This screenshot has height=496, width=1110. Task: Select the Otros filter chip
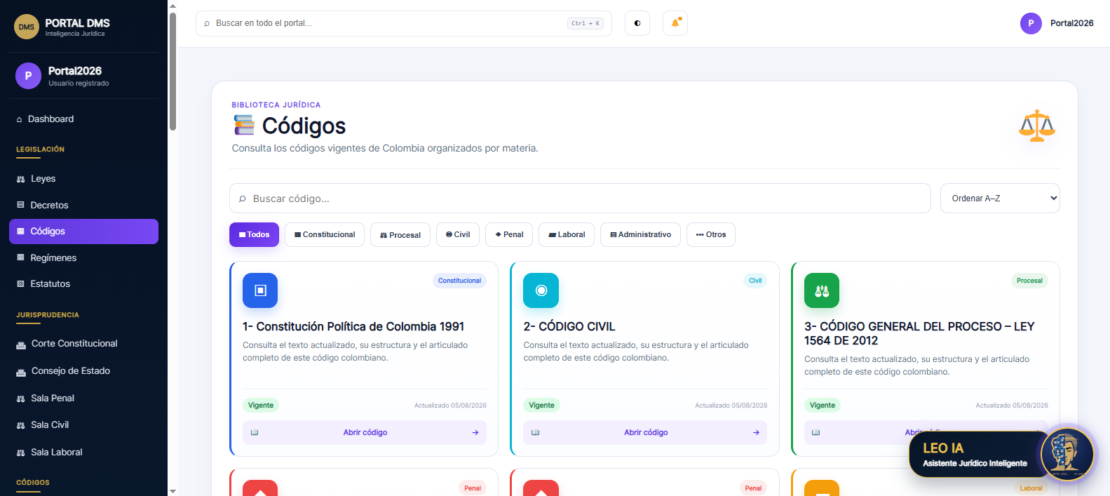711,235
